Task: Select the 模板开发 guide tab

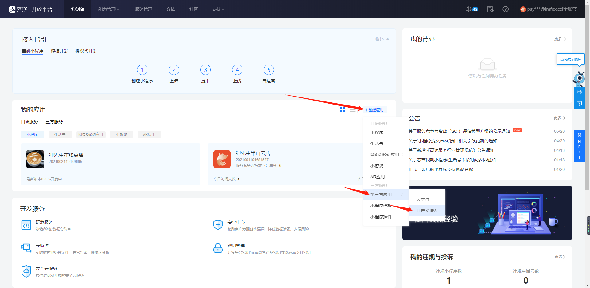Action: 59,51
